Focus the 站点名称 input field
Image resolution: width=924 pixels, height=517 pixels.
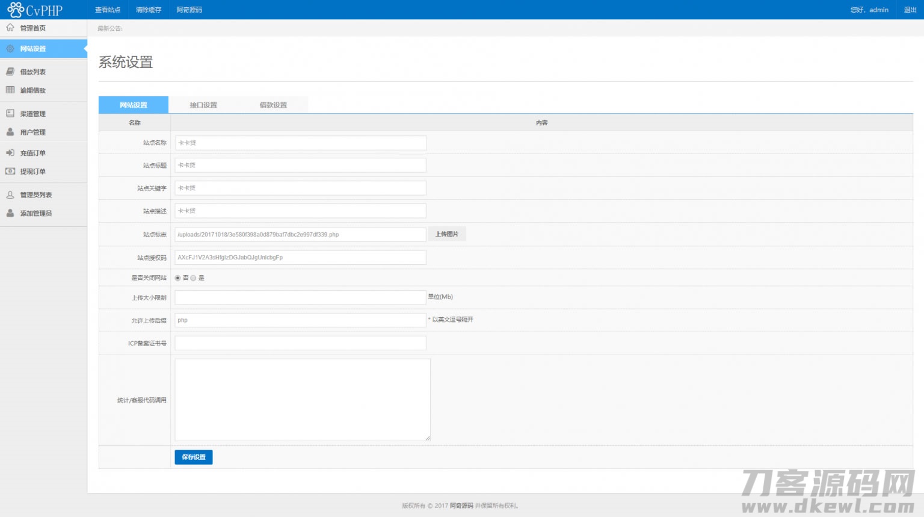coord(300,143)
